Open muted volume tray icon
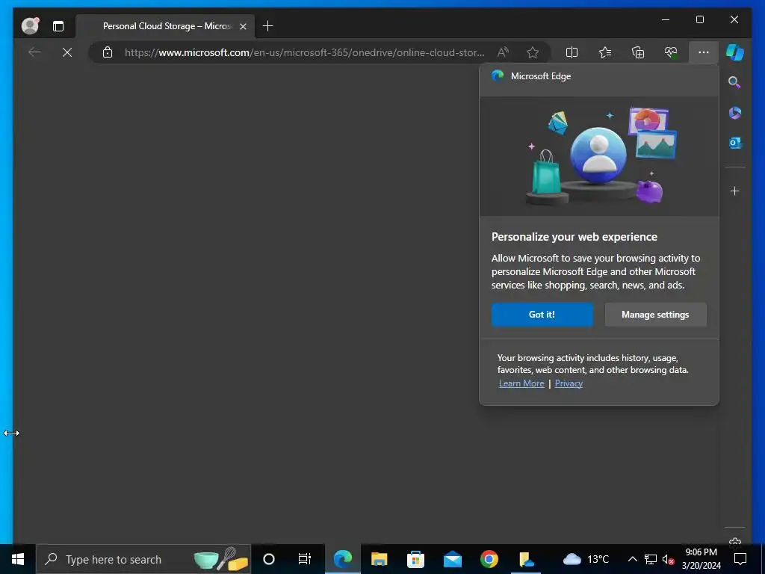 click(668, 559)
